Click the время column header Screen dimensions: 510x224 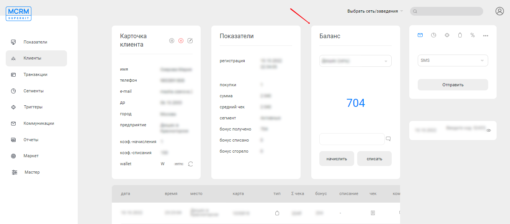coord(171,193)
